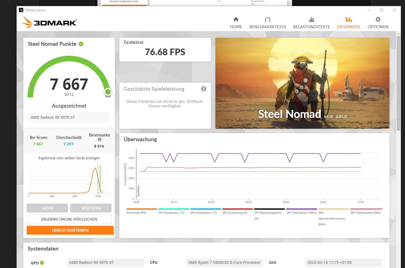Click the 3DMARK logo
405x268 pixels.
point(49,22)
